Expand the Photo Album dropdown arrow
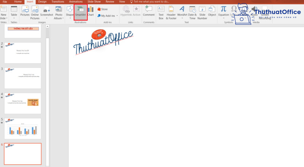 pyautogui.click(x=63, y=18)
